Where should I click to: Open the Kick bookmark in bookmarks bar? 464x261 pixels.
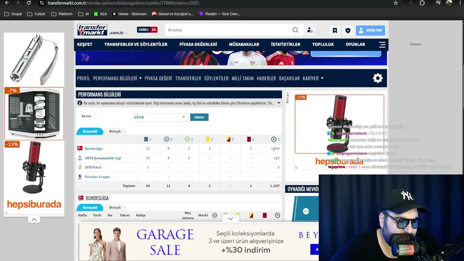(x=100, y=14)
